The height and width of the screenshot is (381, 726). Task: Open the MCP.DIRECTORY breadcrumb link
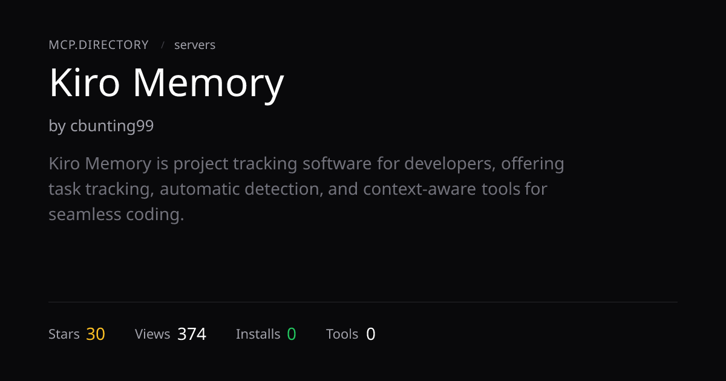[x=99, y=45]
